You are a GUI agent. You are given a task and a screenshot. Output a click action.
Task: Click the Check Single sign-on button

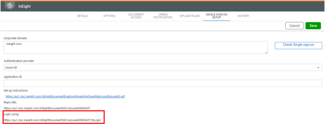298,46
